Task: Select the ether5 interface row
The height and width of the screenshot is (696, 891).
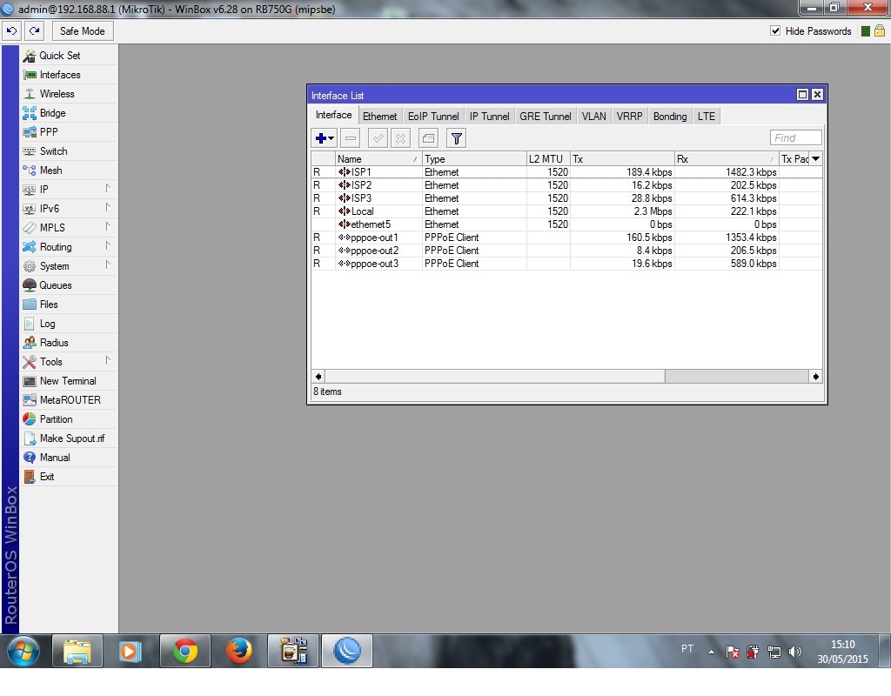Action: [566, 224]
